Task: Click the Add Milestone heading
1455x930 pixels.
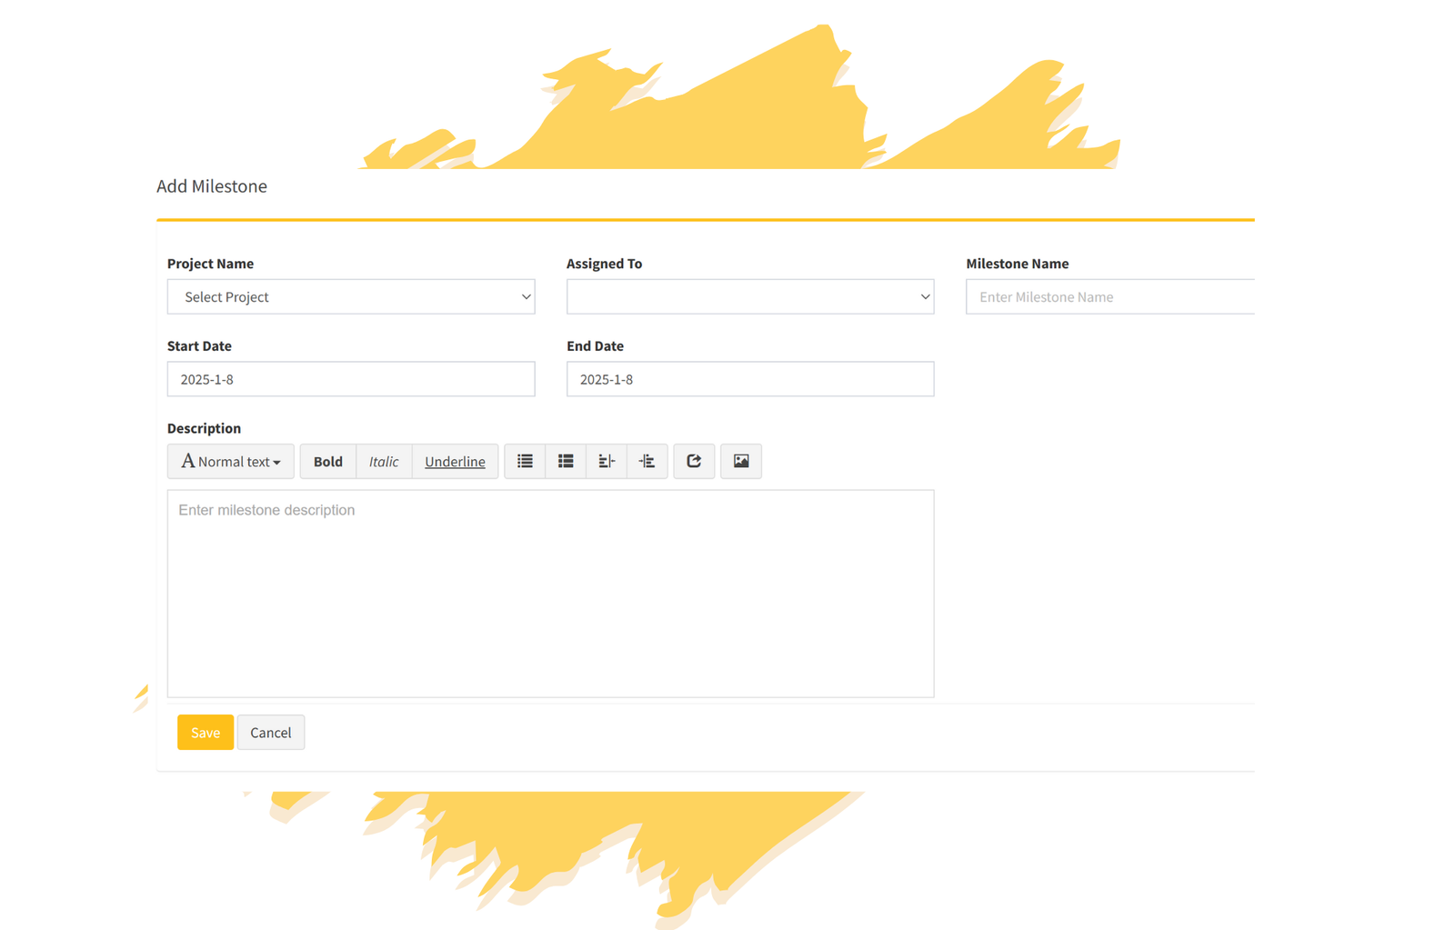Action: [x=212, y=186]
